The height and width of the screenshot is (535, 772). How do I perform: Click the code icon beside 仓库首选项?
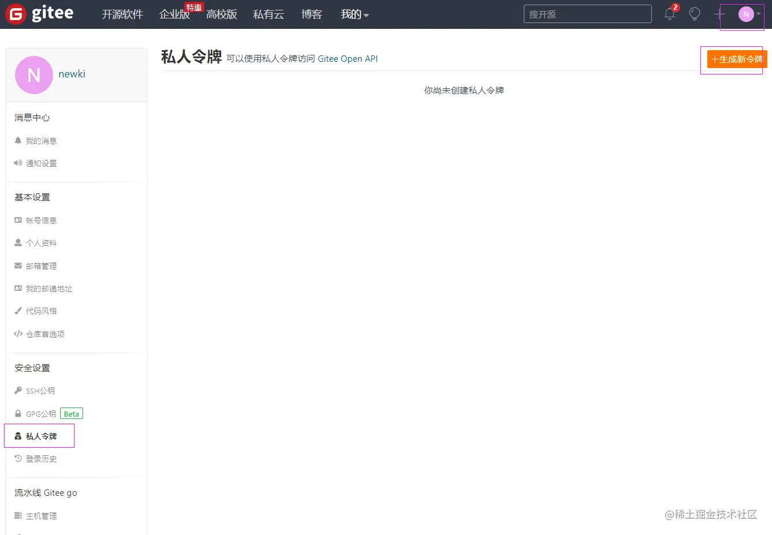[18, 334]
